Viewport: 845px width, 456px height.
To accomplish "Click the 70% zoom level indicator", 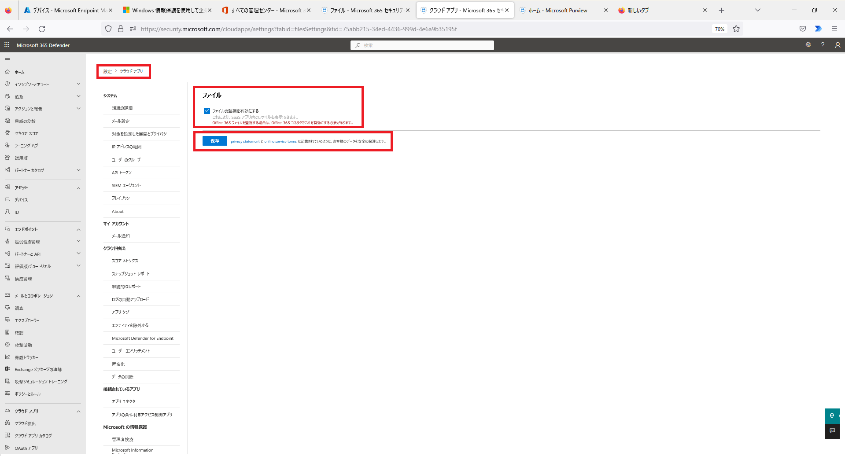I will [720, 29].
